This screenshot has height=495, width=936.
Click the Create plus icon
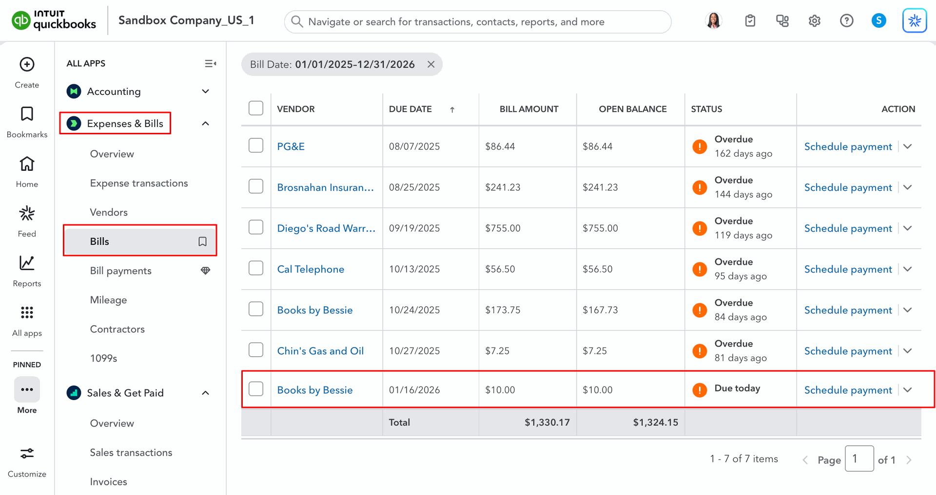pos(27,65)
